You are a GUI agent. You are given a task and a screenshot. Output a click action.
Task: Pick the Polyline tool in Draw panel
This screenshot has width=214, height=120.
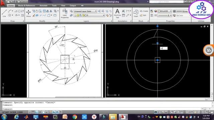16,11
